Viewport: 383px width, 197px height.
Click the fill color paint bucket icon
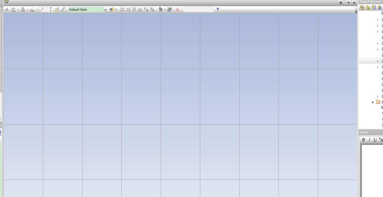23,9
